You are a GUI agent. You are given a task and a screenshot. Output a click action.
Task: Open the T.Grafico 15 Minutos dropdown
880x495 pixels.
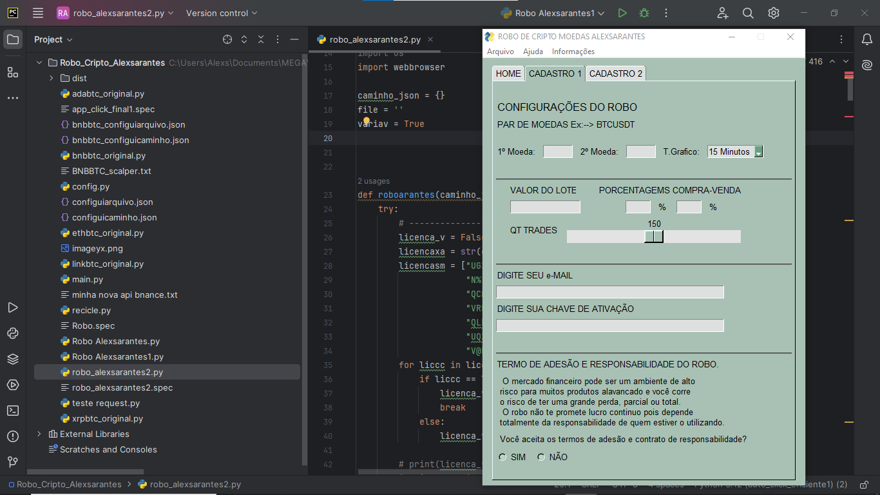pyautogui.click(x=758, y=152)
